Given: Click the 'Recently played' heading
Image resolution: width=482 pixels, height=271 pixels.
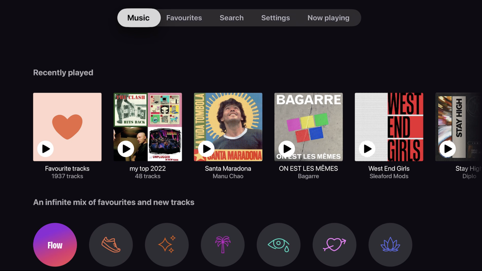Looking at the screenshot, I should pyautogui.click(x=63, y=73).
